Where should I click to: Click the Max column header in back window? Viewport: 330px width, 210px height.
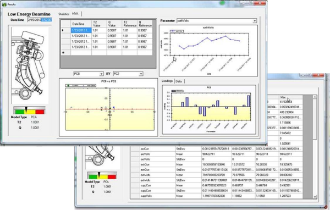tap(290, 97)
